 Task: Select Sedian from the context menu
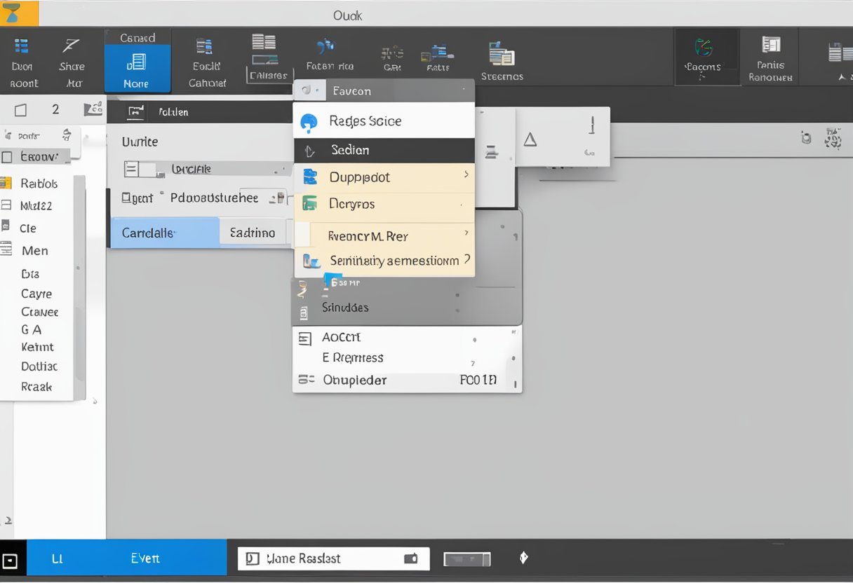(384, 149)
